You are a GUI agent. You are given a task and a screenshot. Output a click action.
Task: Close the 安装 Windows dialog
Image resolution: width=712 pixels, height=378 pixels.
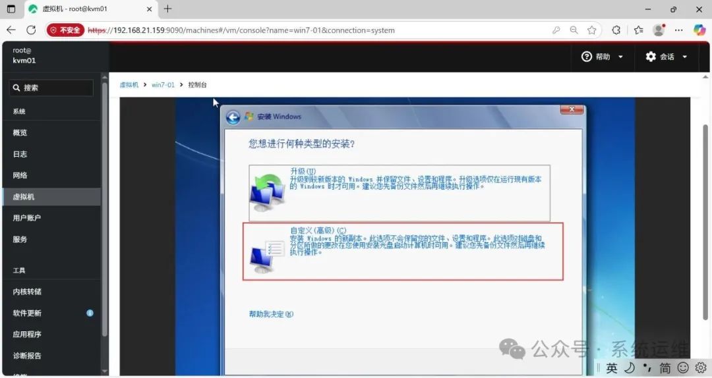coord(572,109)
